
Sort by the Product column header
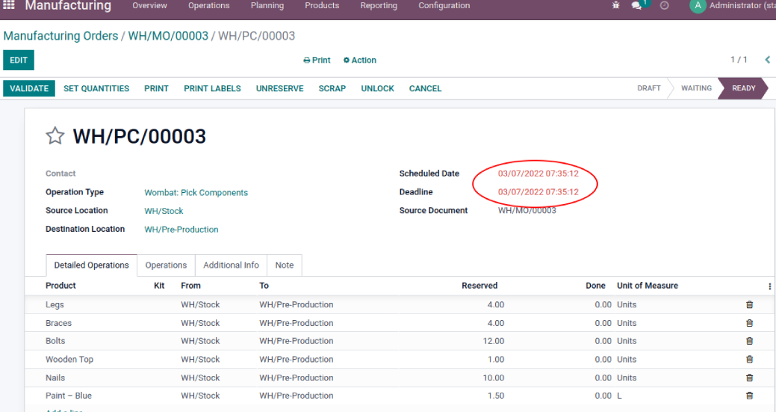[x=60, y=286]
